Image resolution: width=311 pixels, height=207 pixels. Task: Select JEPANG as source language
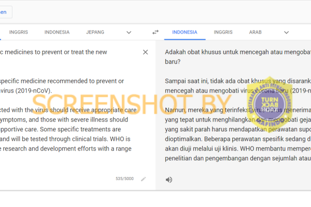pyautogui.click(x=95, y=32)
